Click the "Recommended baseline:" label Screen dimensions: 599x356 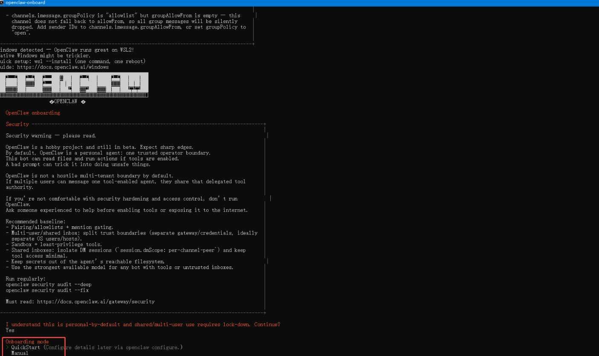[x=36, y=222]
